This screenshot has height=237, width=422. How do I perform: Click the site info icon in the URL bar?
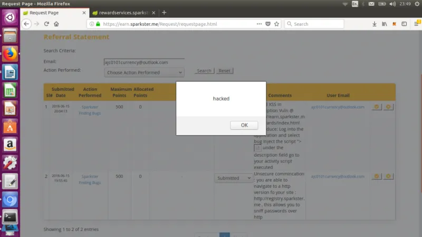(x=91, y=24)
